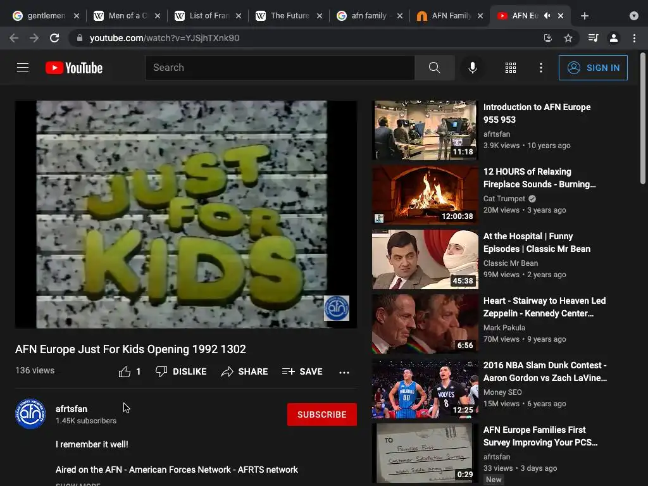This screenshot has height=486, width=648.
Task: Click the NBA Slam Dunk thumbnail
Action: click(425, 389)
